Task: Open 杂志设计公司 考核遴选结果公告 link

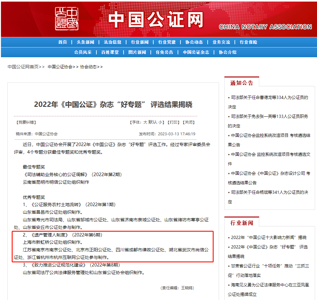Action: (x=269, y=178)
